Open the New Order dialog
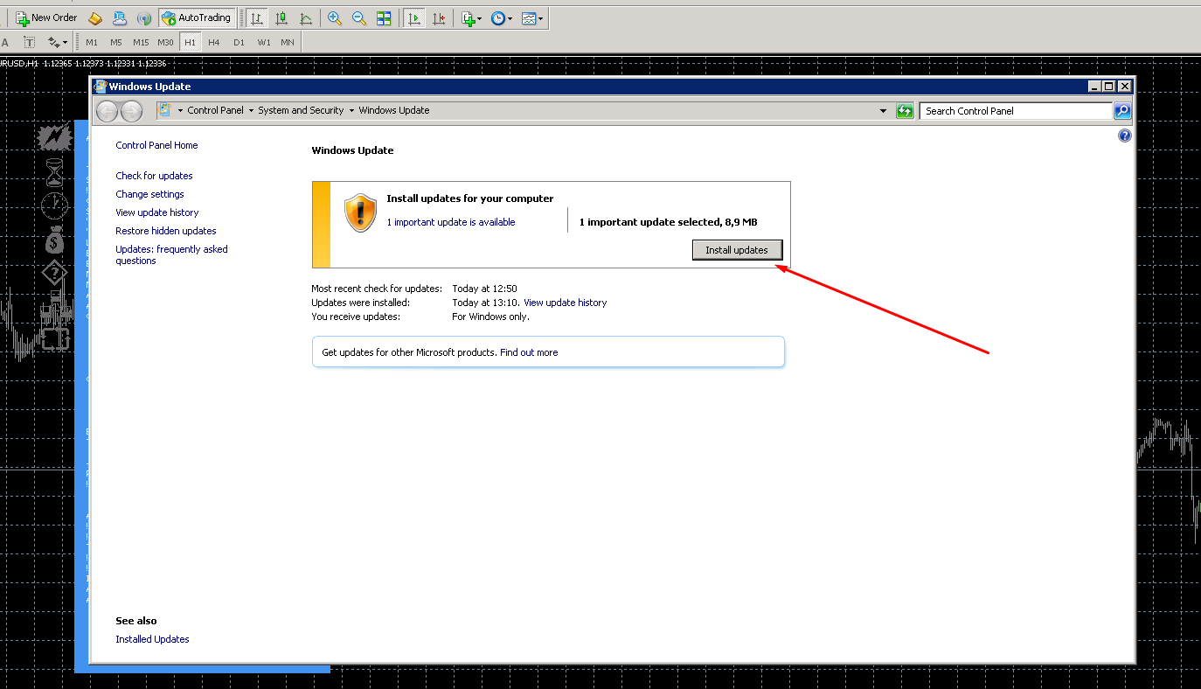The height and width of the screenshot is (689, 1201). click(x=47, y=17)
